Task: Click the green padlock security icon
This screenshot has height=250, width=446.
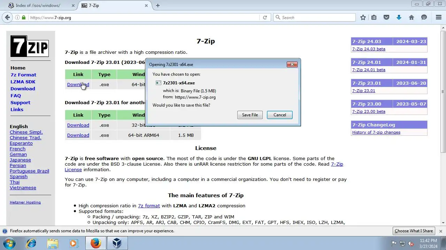Action: click(24, 17)
